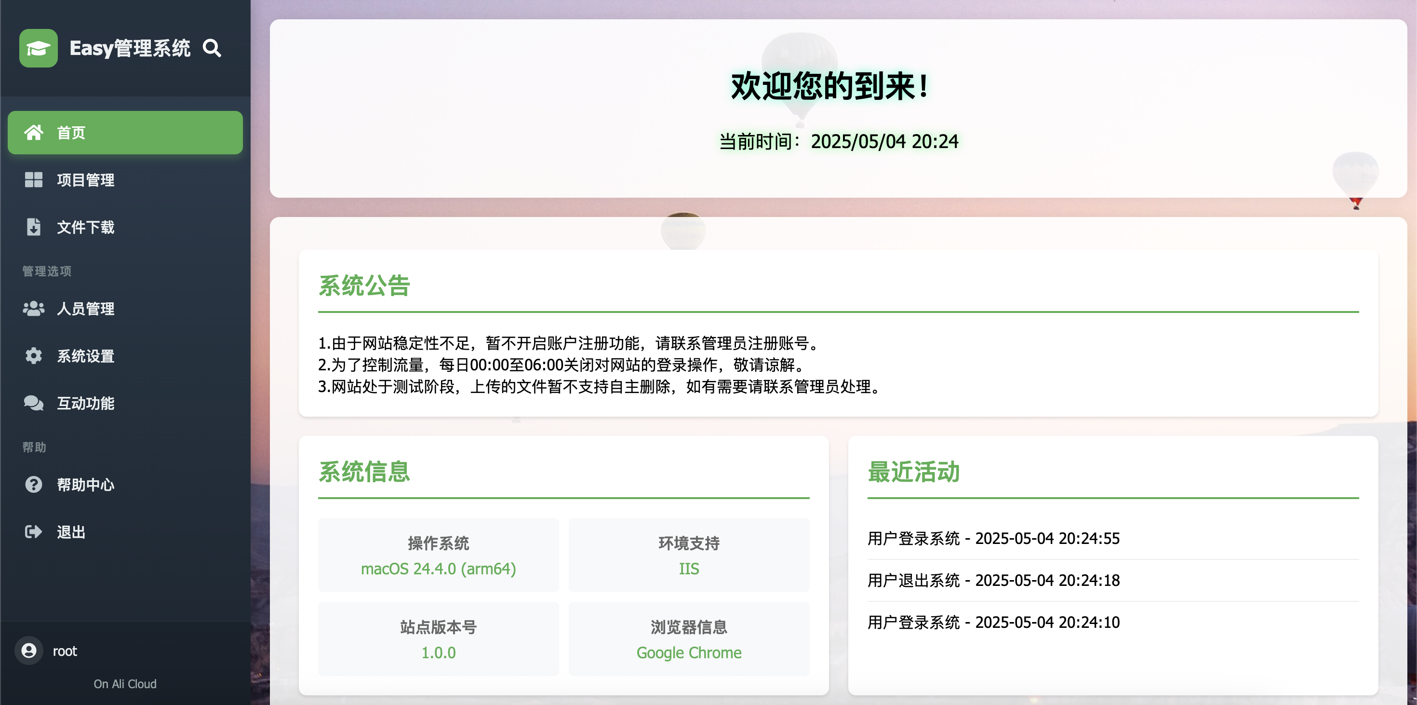Click the root username text
This screenshot has height=705, width=1417.
point(65,651)
